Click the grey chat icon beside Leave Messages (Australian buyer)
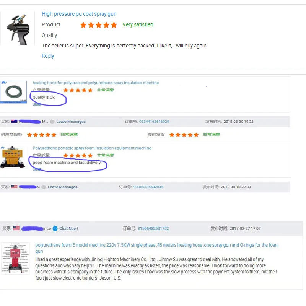The width and height of the screenshot is (306, 306). coord(52,122)
